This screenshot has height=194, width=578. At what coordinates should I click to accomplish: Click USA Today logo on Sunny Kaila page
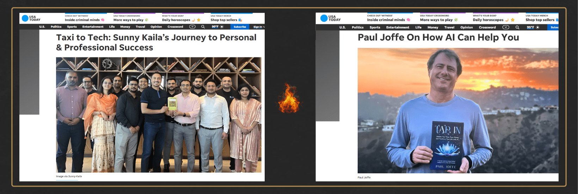[x=31, y=18]
